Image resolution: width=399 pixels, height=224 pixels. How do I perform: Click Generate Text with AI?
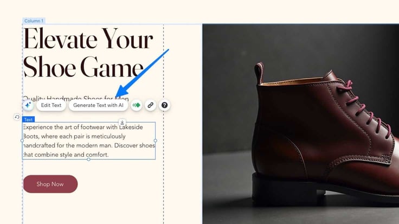click(x=98, y=105)
